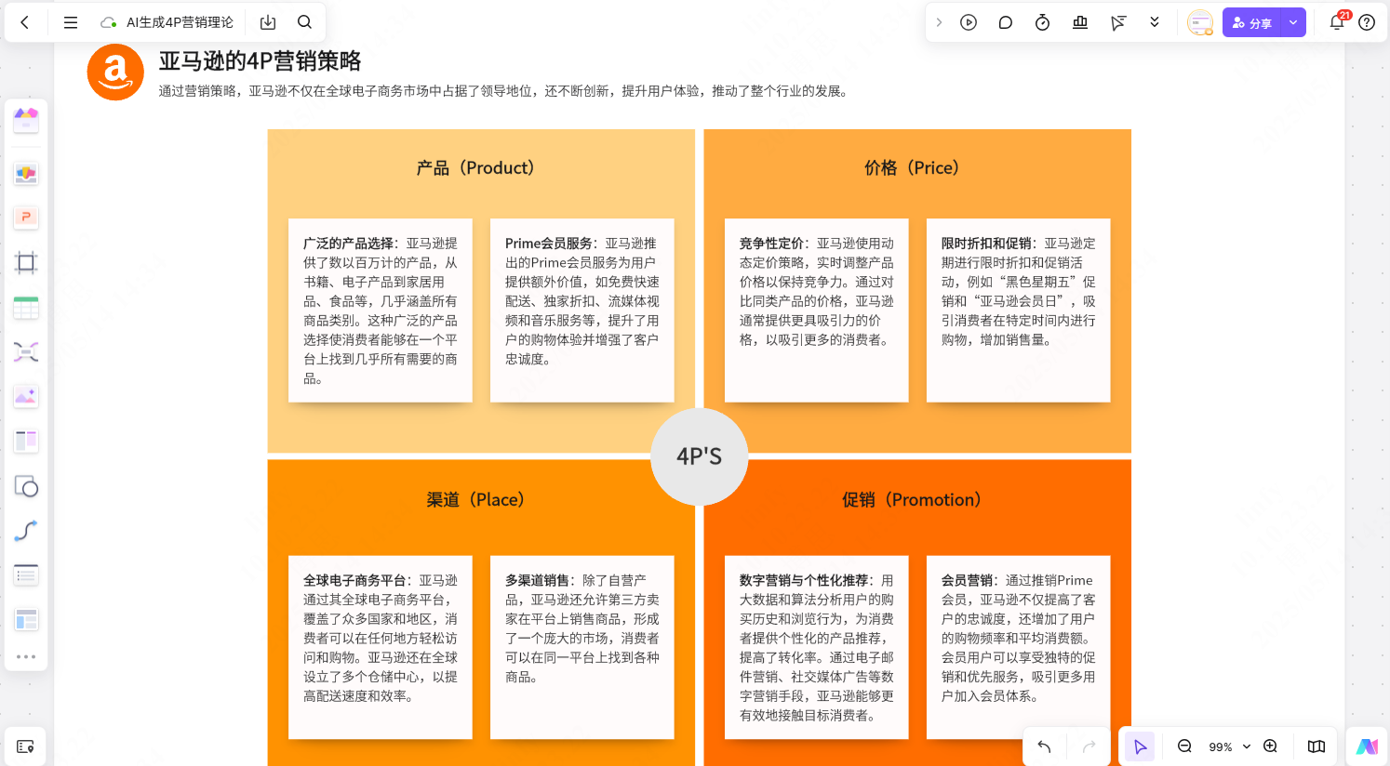1390x766 pixels.
Task: Open the template center icon in sidebar
Action: pyautogui.click(x=26, y=120)
